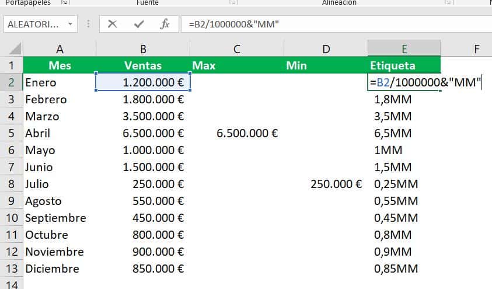Cancel the formula entry with the X icon

[112, 24]
